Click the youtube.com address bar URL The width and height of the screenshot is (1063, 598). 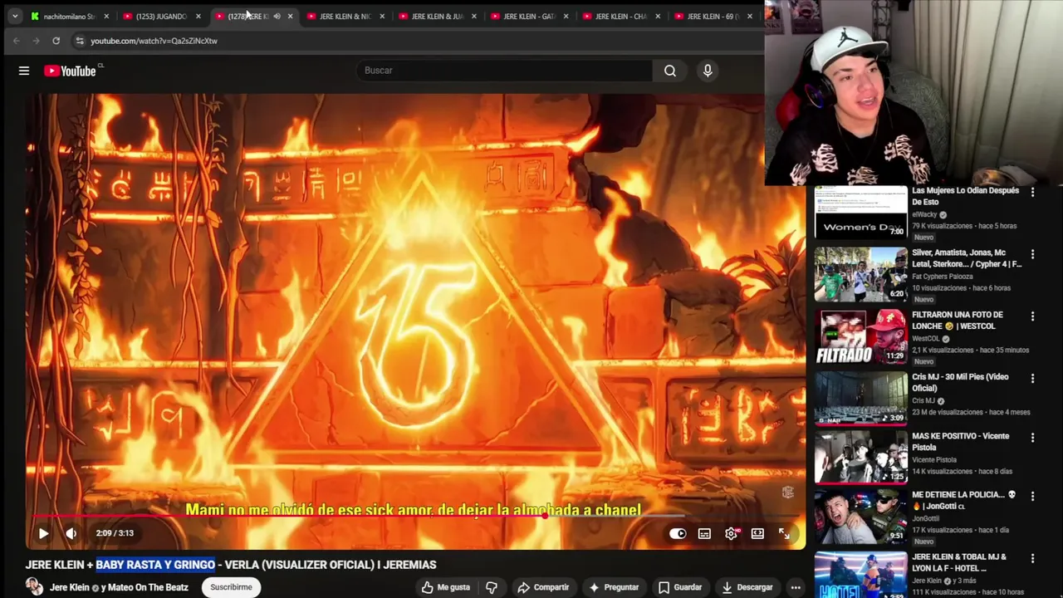pyautogui.click(x=154, y=41)
